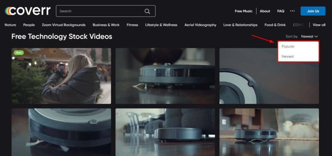The image size is (332, 156).
Task: Click View all categories
Action: (319, 25)
